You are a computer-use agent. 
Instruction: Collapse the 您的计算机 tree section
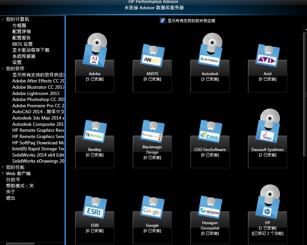(x=3, y=19)
